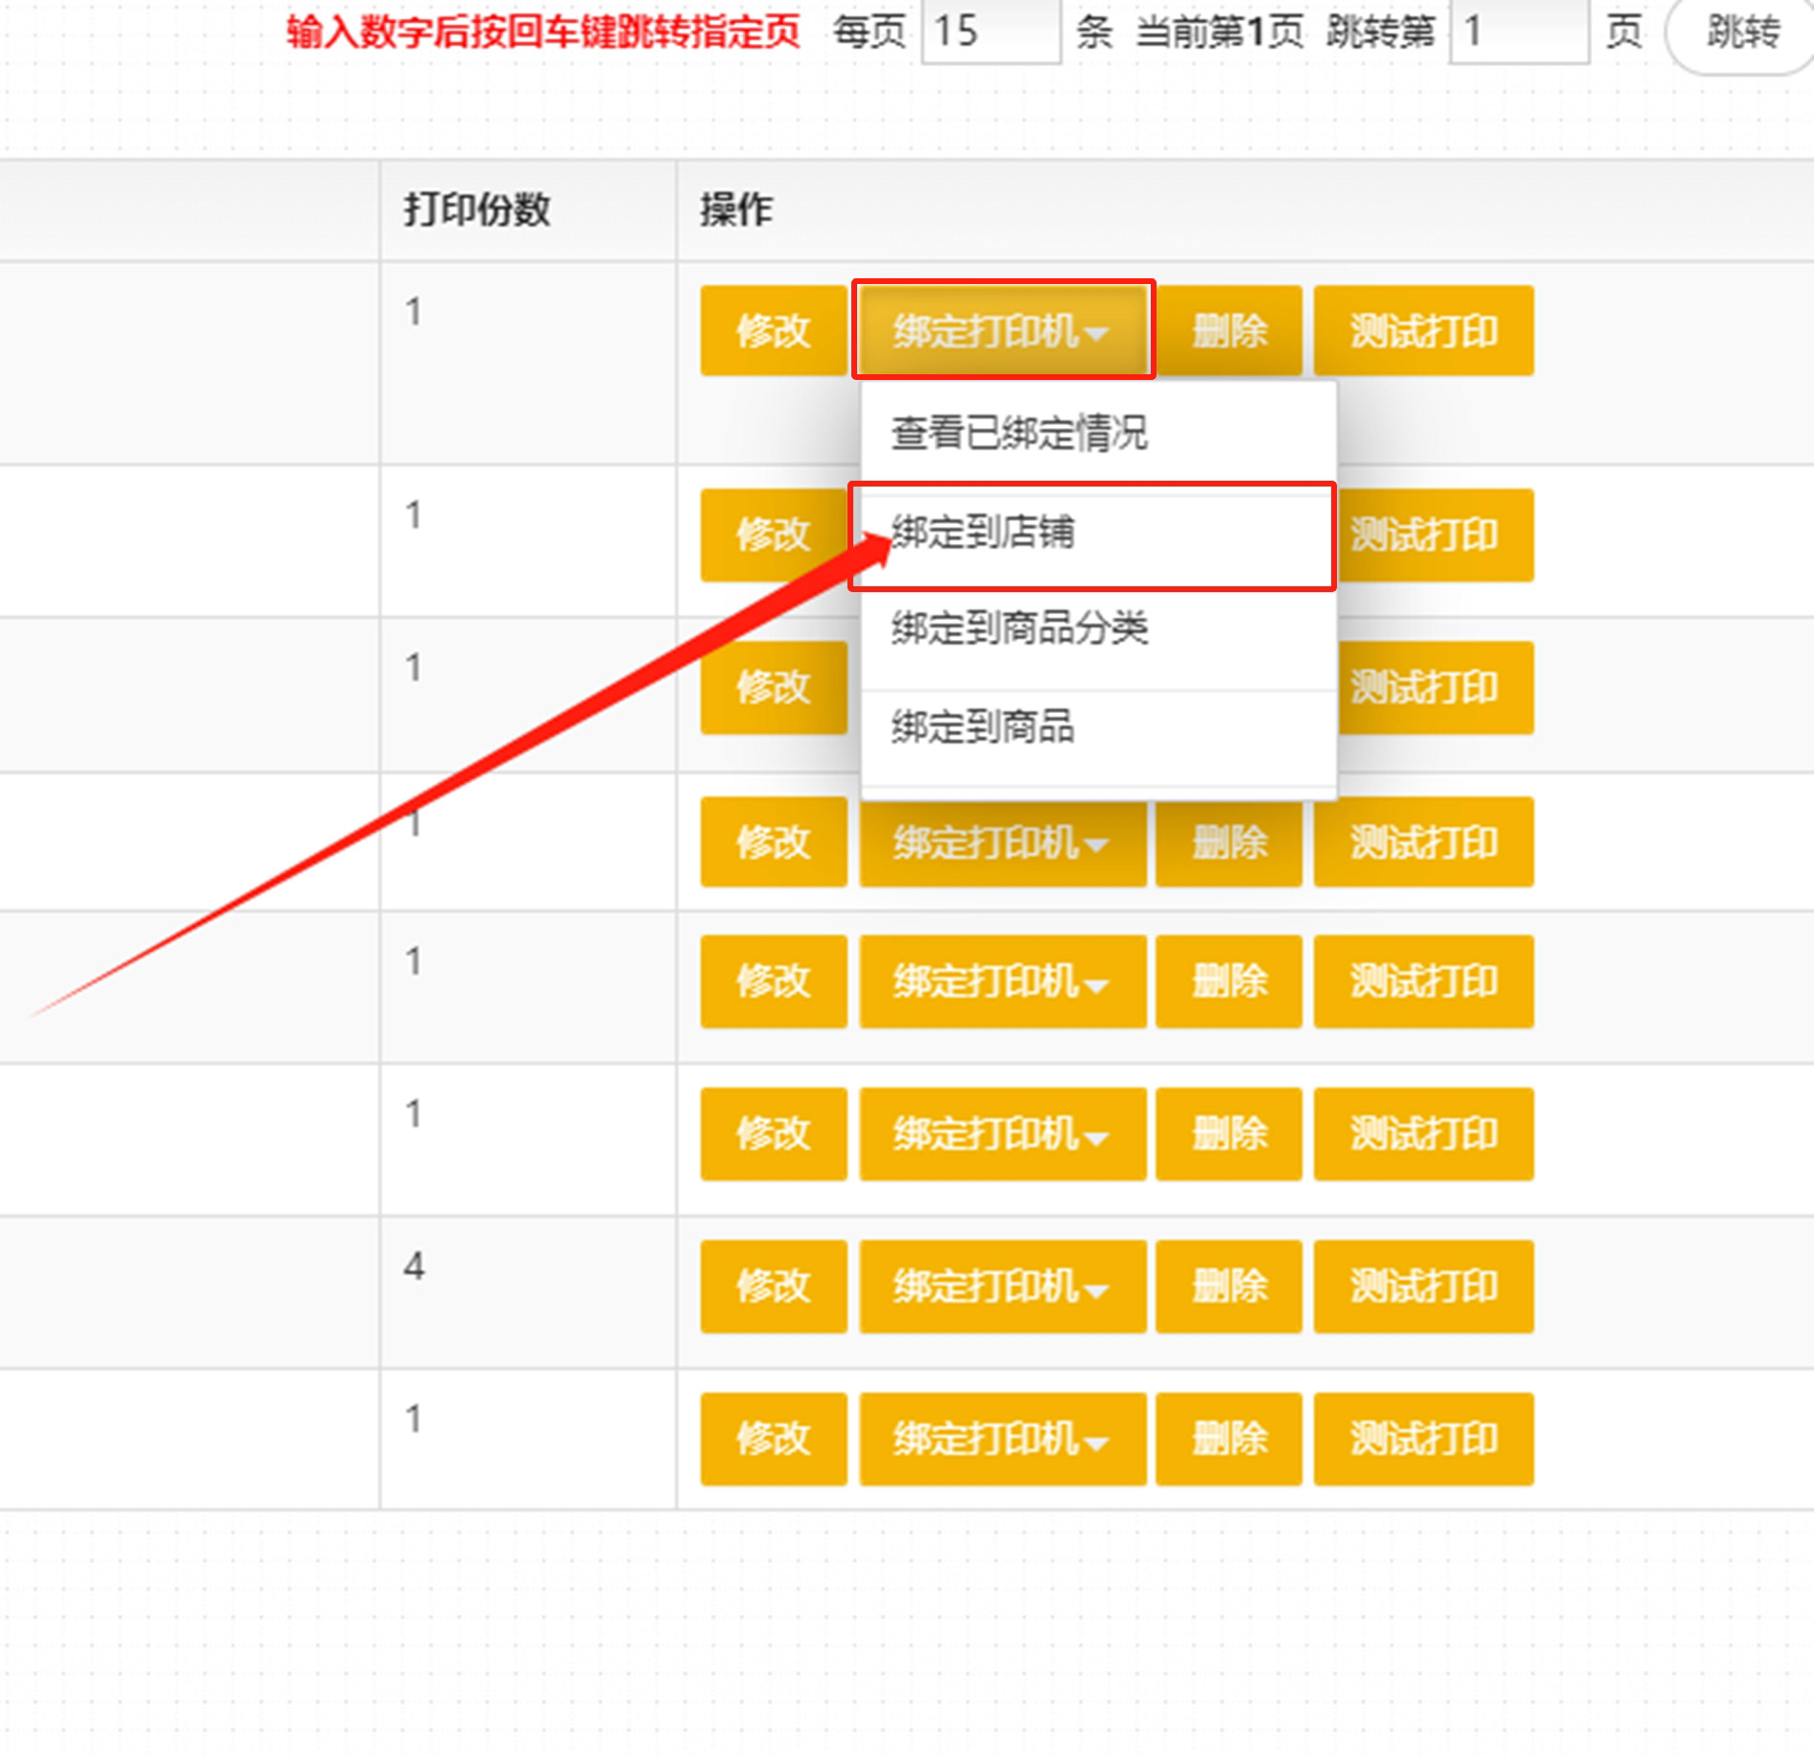Click the 跳转第 page number input
This screenshot has height=1756, width=1814.
(x=1517, y=32)
